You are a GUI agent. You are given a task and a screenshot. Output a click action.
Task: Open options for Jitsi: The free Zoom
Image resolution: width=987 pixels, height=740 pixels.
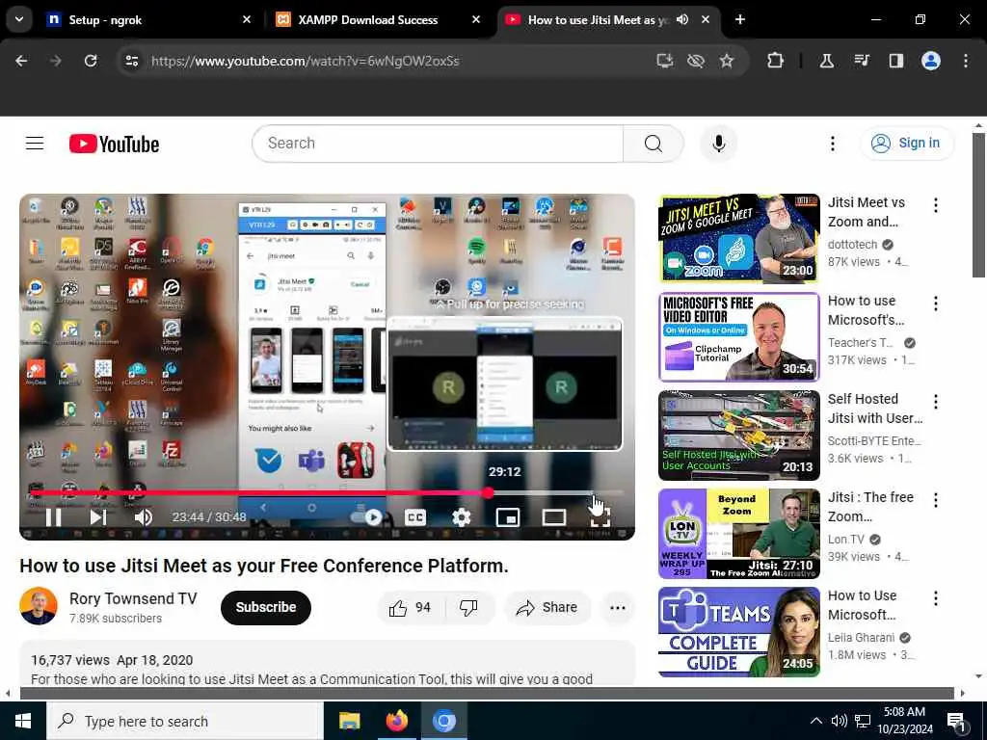point(936,500)
